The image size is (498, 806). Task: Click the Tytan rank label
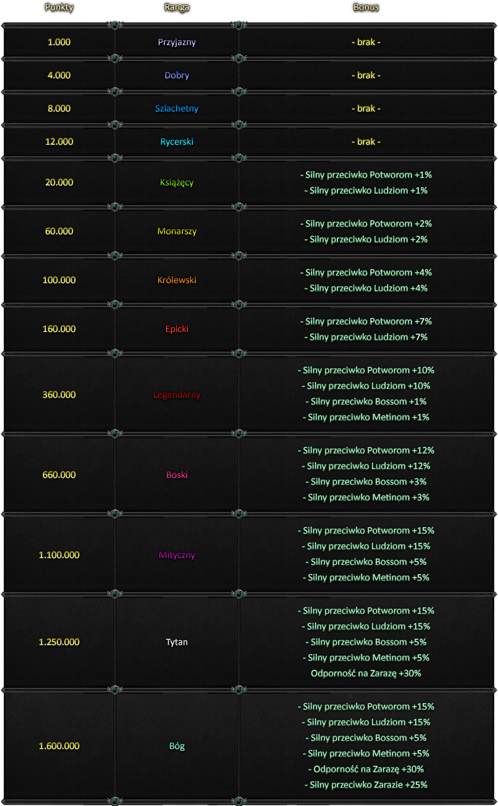177,642
